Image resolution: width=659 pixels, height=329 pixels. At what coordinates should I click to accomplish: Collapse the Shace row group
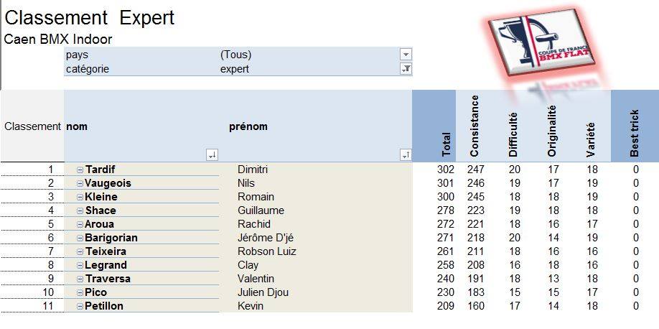click(80, 210)
